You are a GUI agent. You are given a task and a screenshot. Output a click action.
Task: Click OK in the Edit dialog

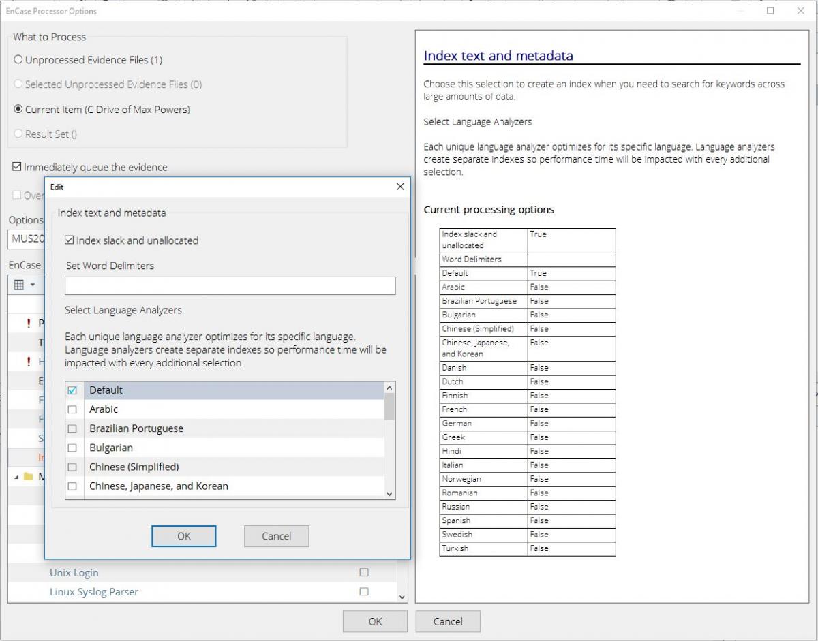click(x=184, y=536)
